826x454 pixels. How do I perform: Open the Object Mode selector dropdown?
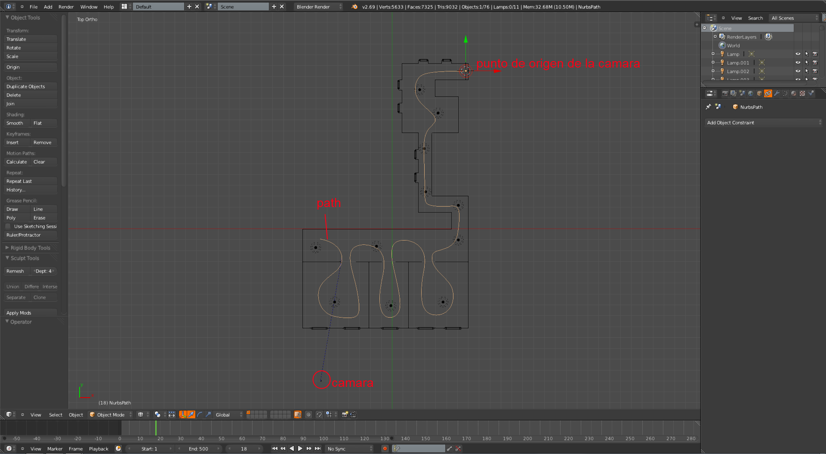point(111,414)
